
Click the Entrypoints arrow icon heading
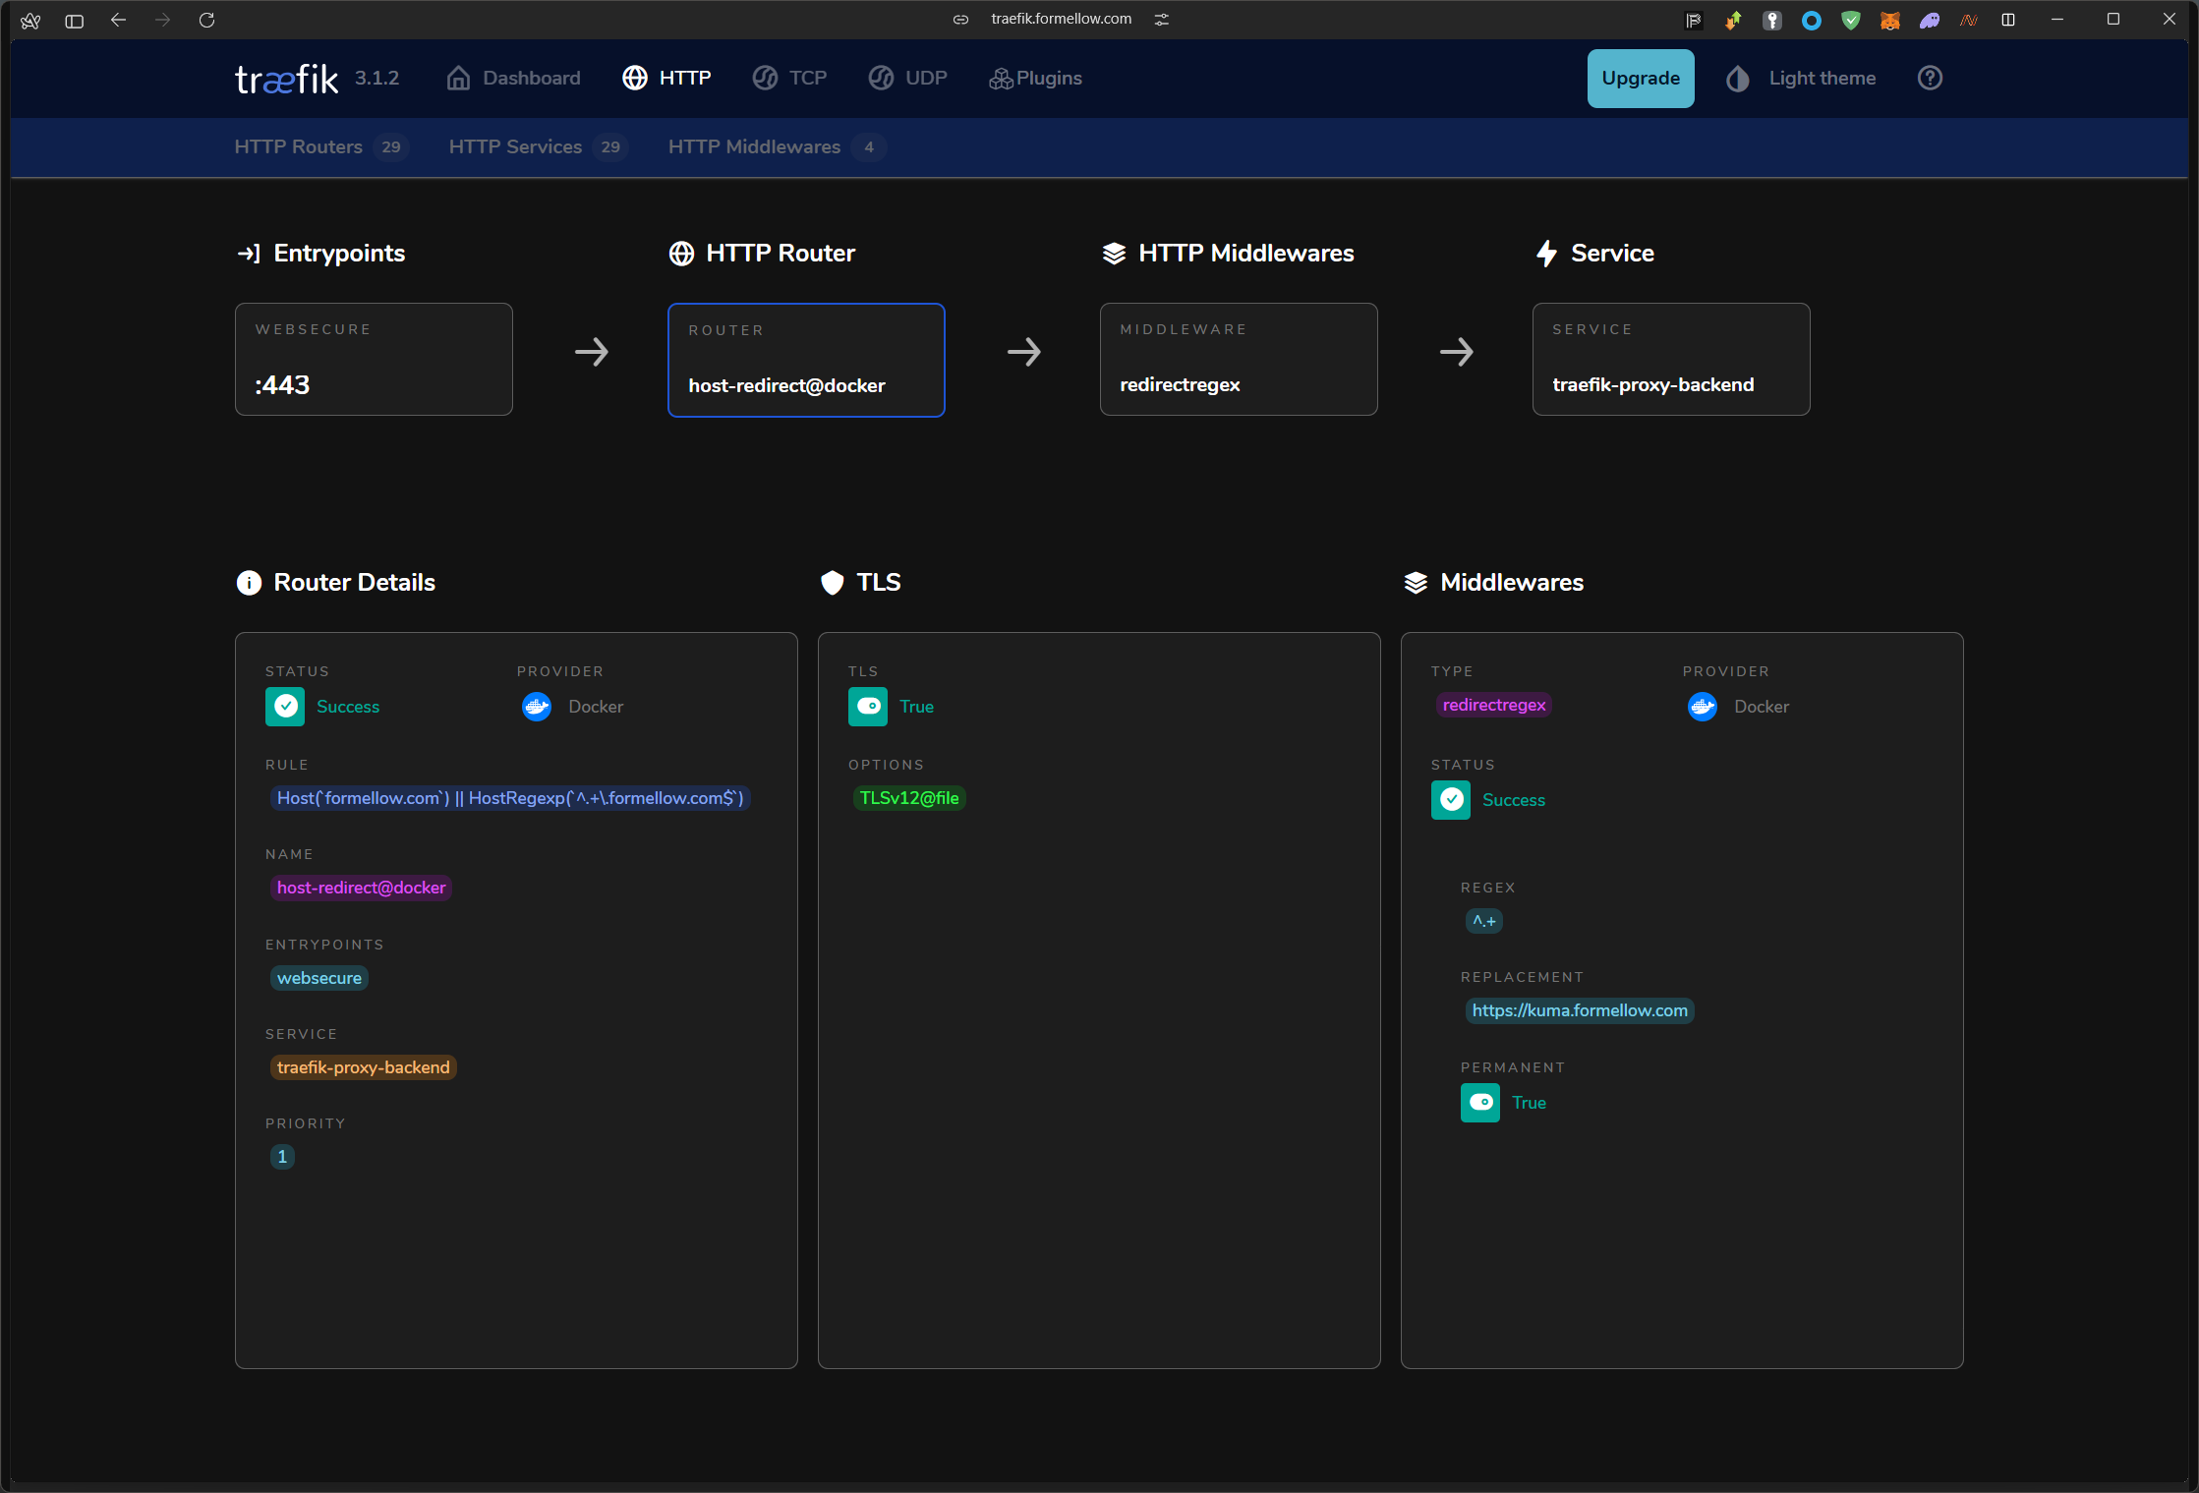pyautogui.click(x=249, y=254)
